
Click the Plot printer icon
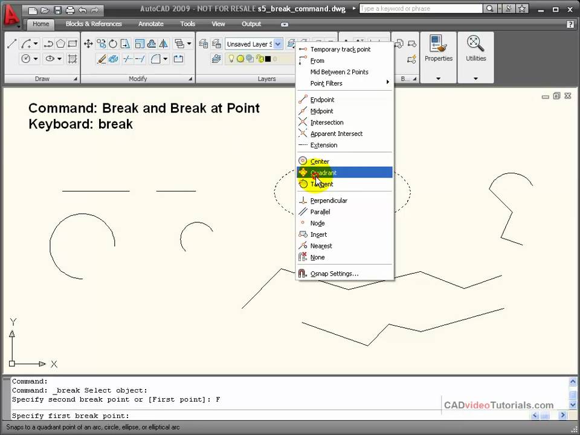pyautogui.click(x=70, y=10)
